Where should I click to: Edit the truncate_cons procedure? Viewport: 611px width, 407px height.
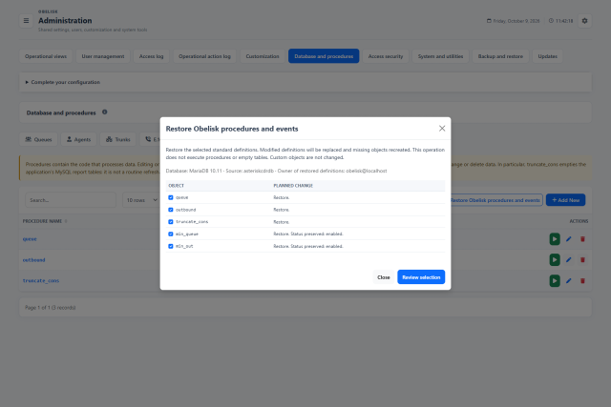point(569,280)
